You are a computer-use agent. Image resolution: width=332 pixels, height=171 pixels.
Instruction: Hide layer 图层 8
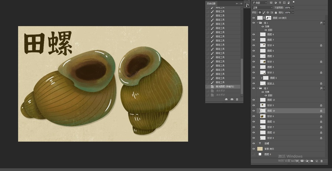[254, 34]
